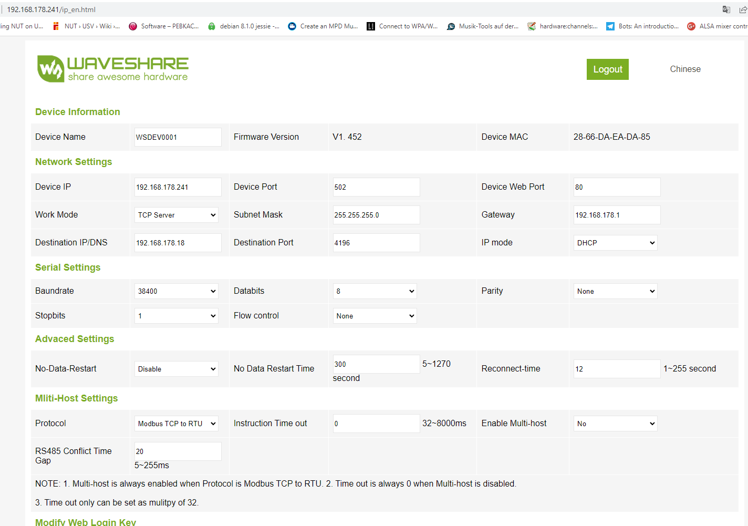
Task: Open the Connect to WPA bookmark
Action: coord(402,26)
